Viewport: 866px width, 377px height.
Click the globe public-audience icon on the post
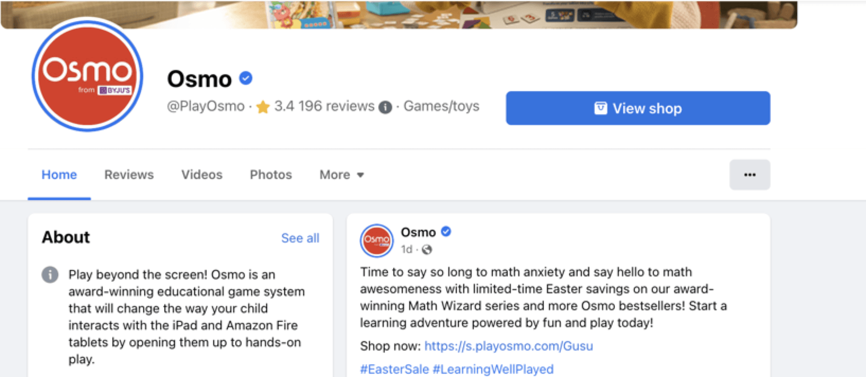tap(427, 249)
